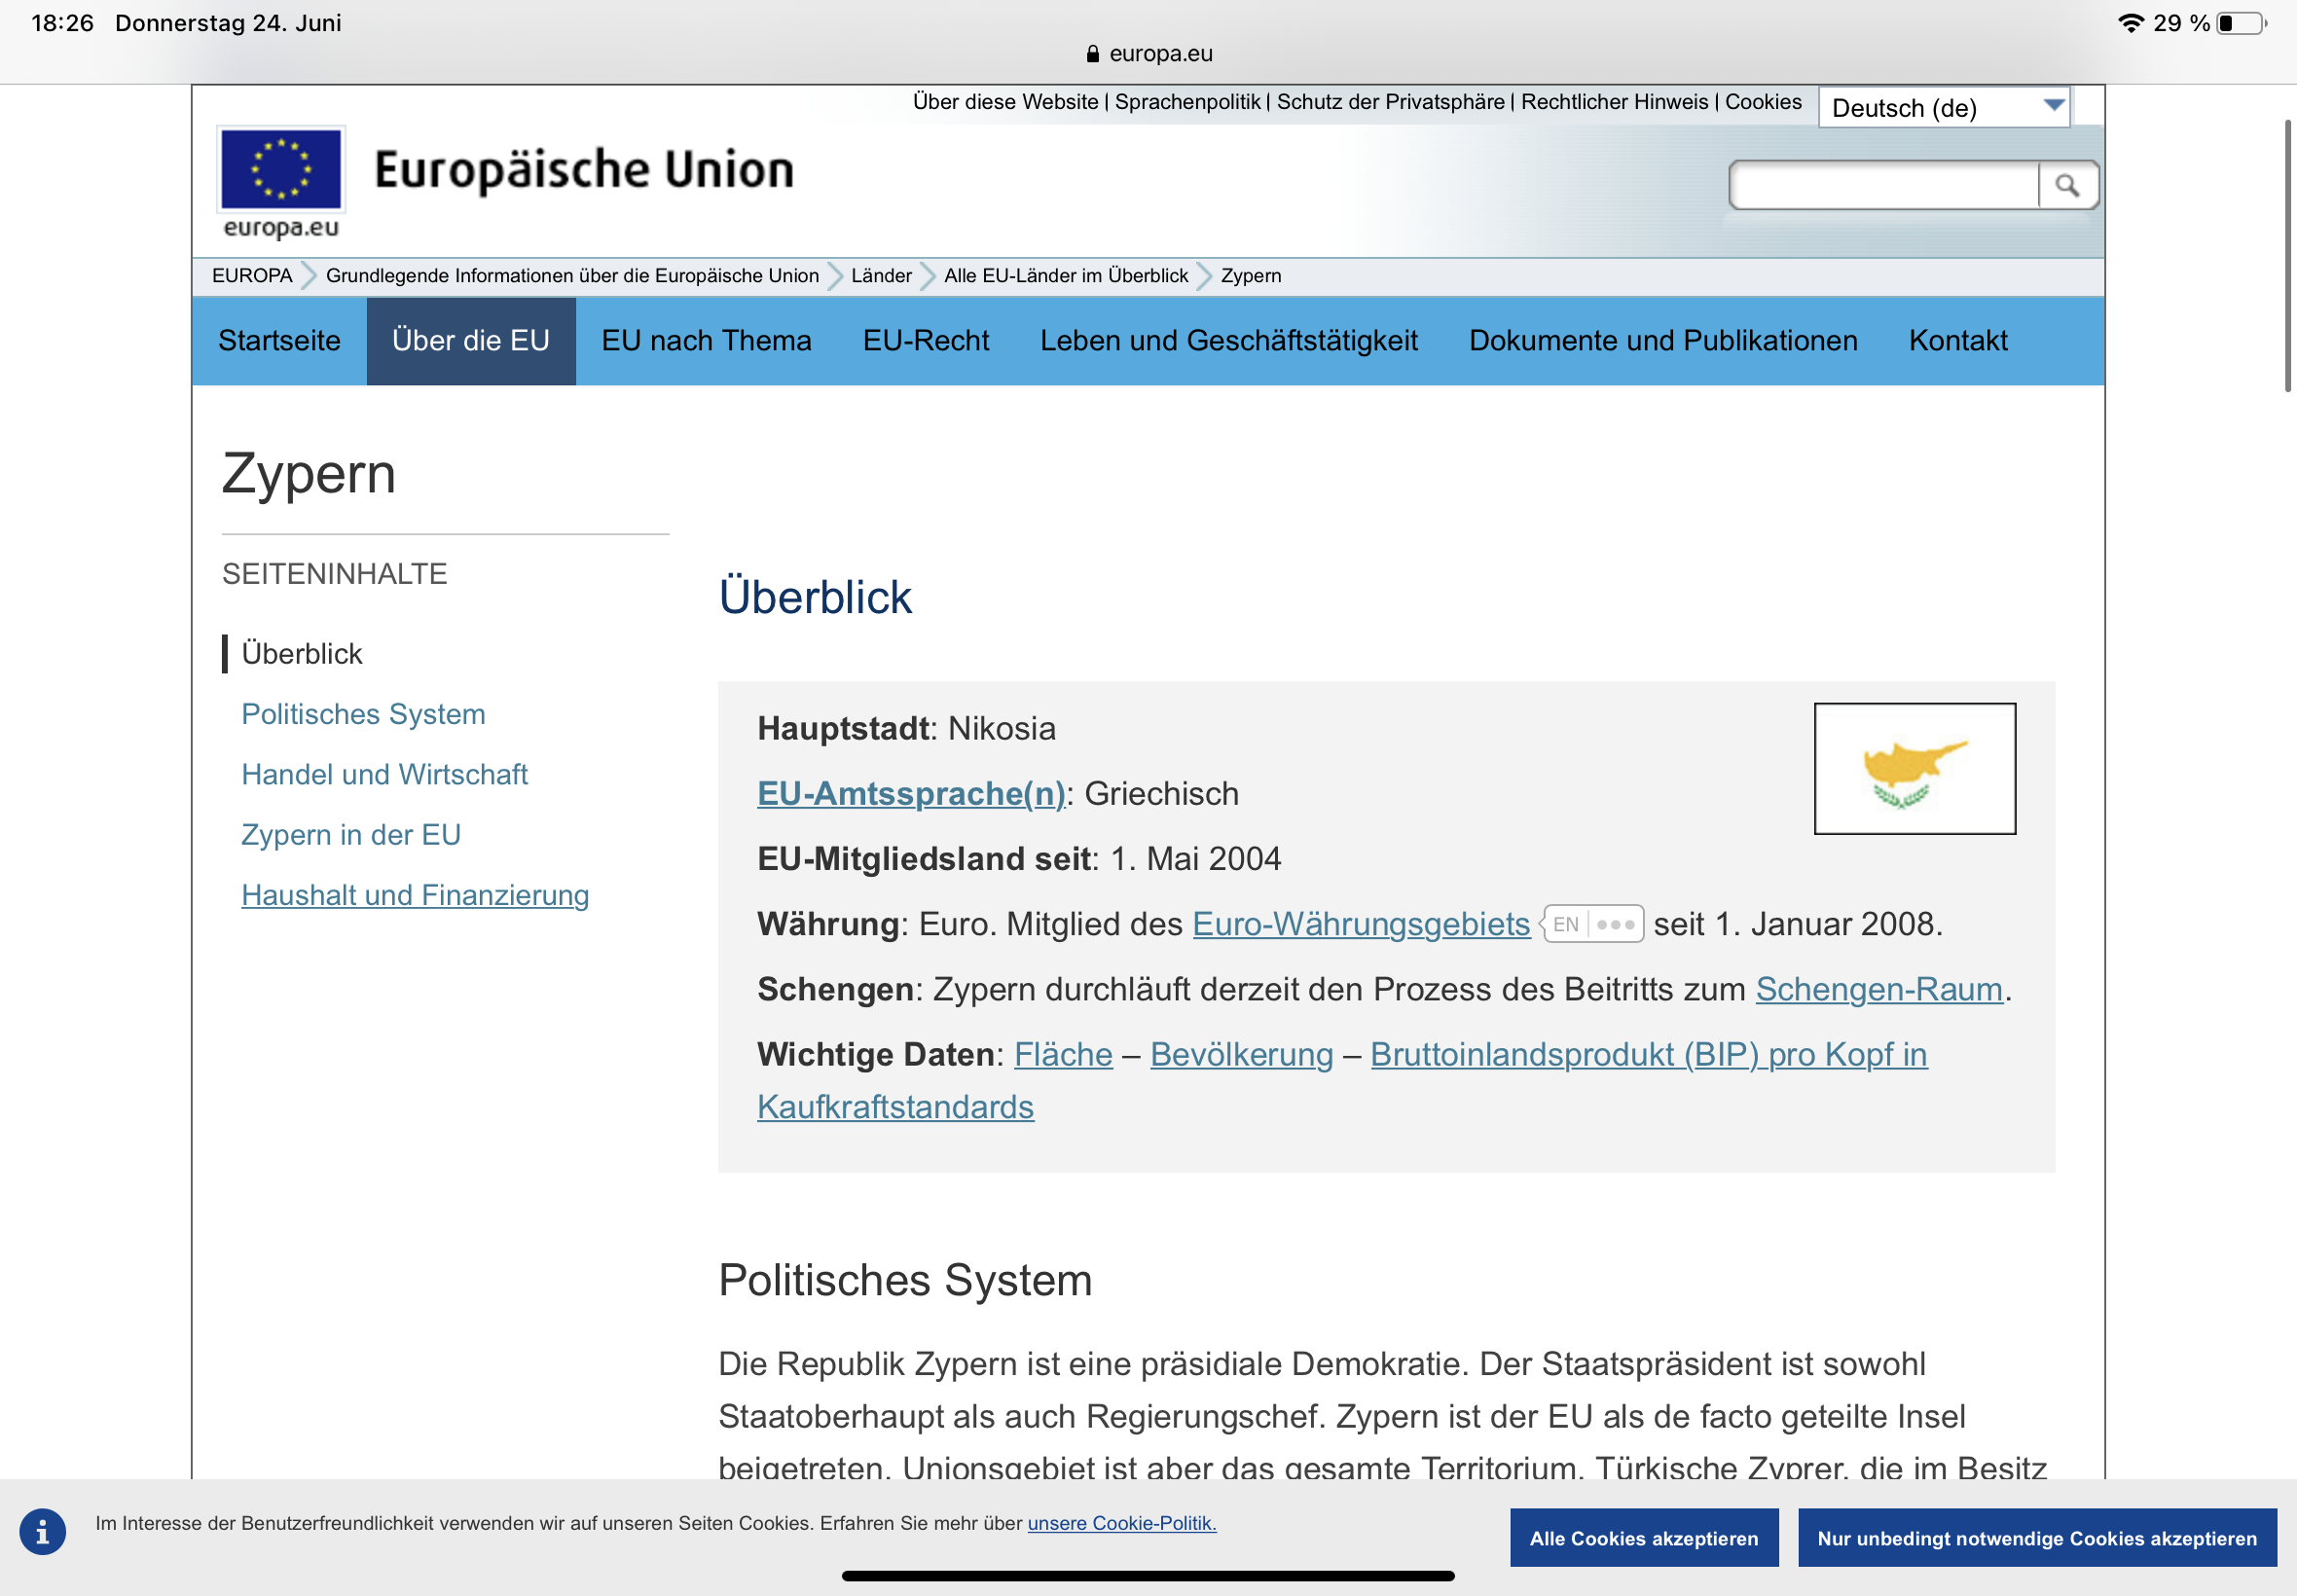Image resolution: width=2297 pixels, height=1596 pixels.
Task: Tap the battery status icon
Action: [x=2240, y=23]
